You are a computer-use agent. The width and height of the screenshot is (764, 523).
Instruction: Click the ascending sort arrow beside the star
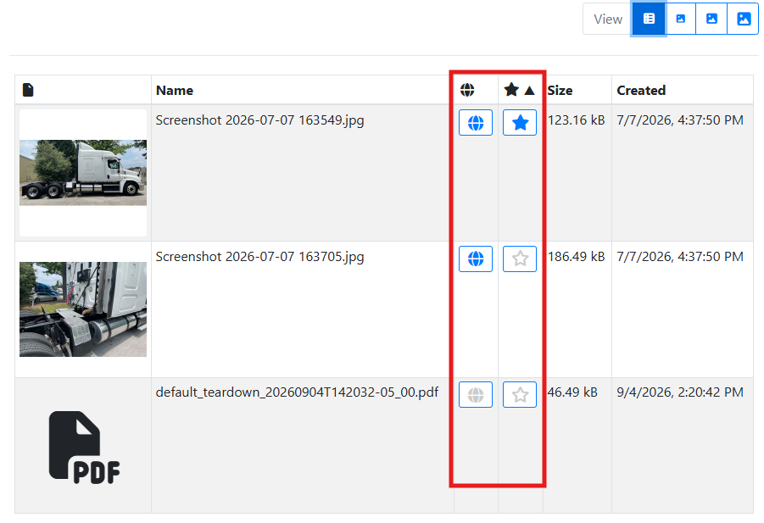(530, 91)
